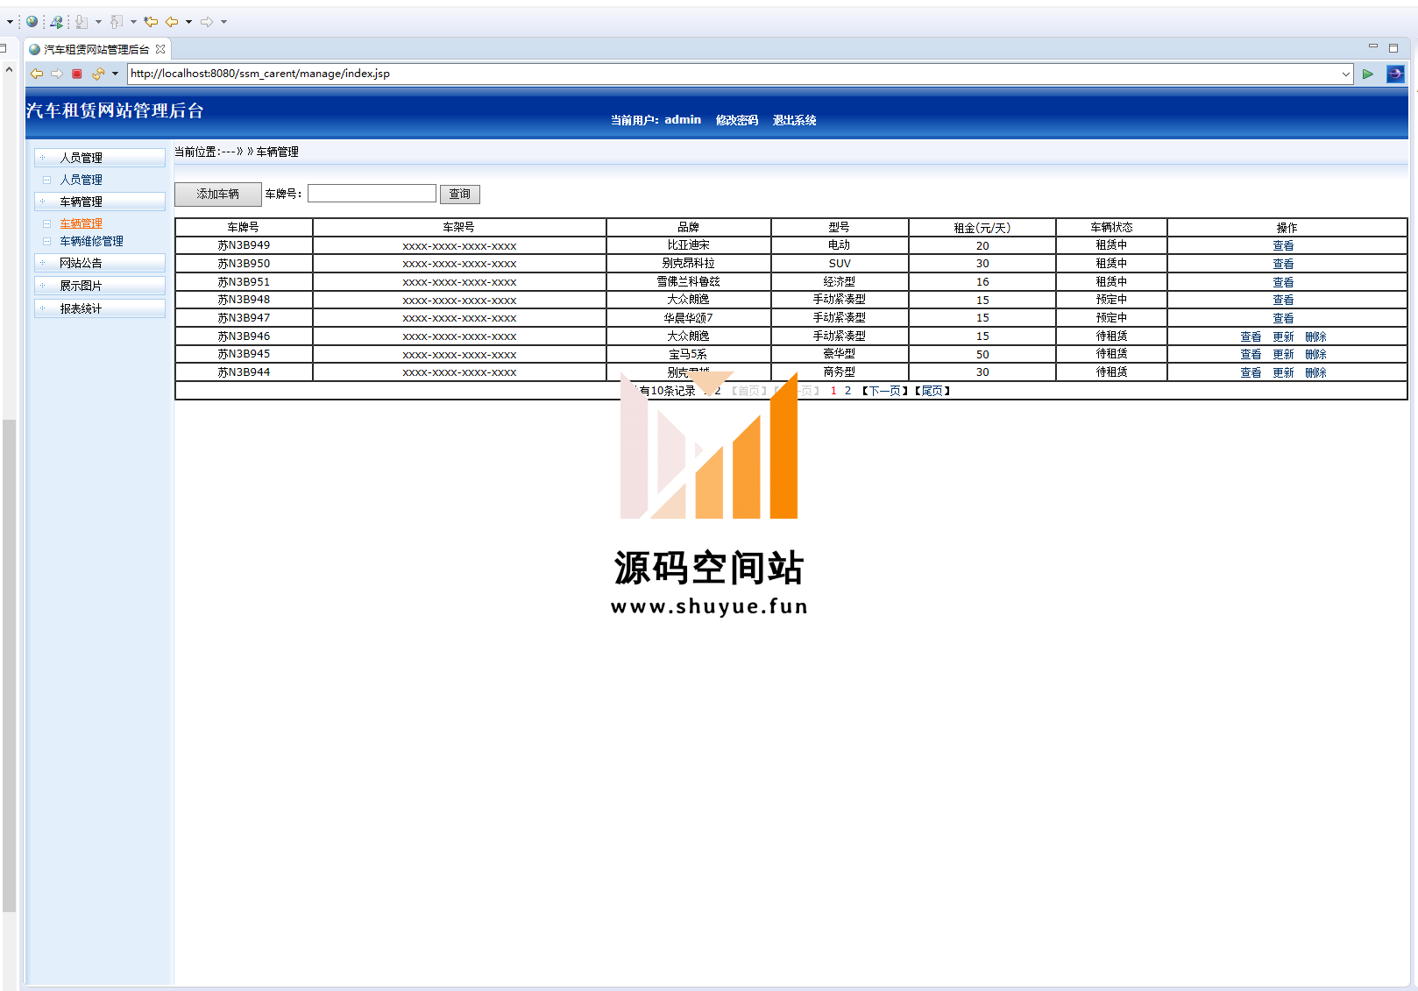Select the 汽车租赁网站管理后台 editor tab
Viewport: 1418px width, 991px height.
pyautogui.click(x=96, y=49)
